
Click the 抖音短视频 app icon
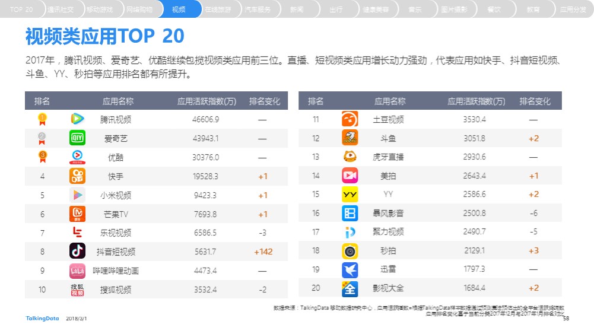click(x=77, y=251)
